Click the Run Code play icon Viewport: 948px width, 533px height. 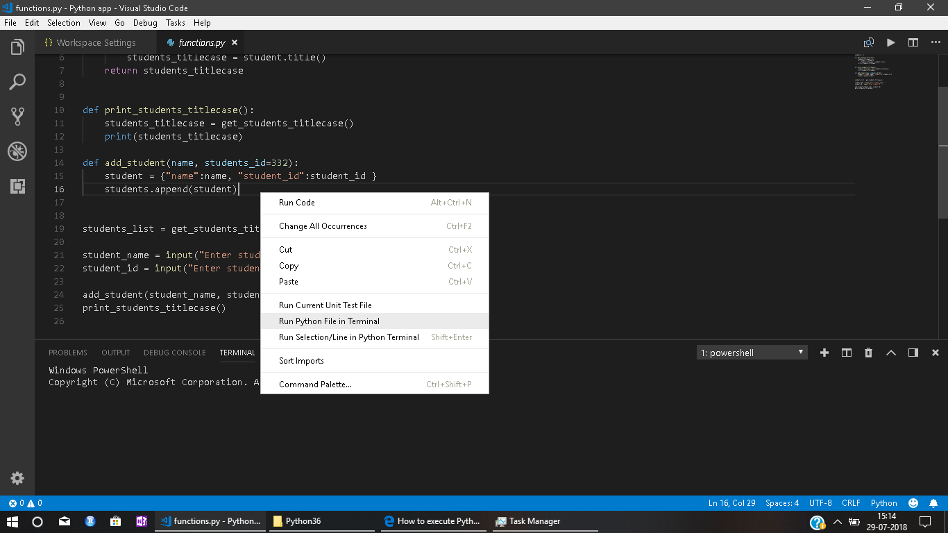point(891,42)
